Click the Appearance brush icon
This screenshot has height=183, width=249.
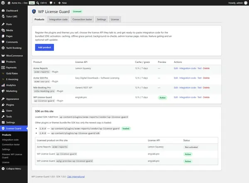pyautogui.click(x=3, y=99)
